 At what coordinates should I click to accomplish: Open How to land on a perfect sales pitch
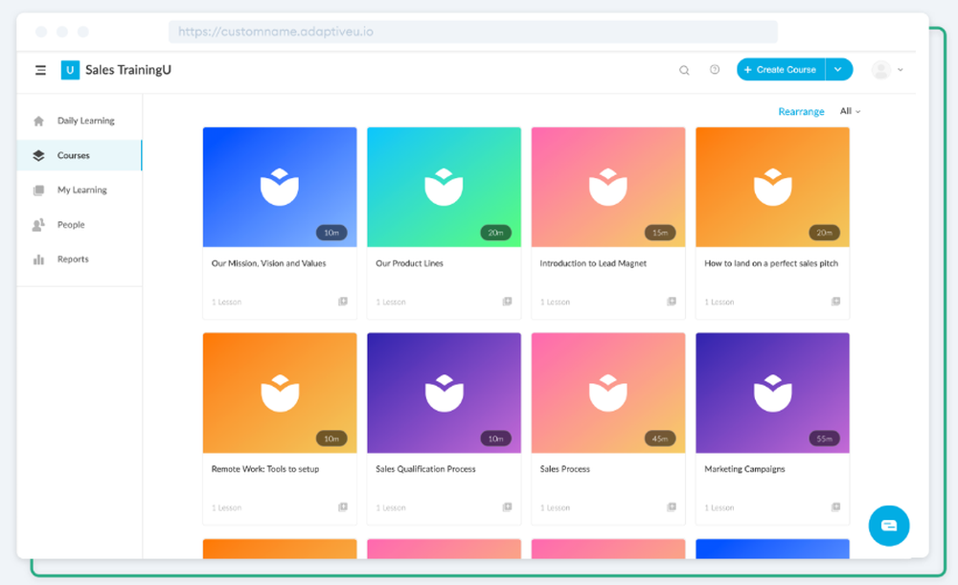click(771, 264)
